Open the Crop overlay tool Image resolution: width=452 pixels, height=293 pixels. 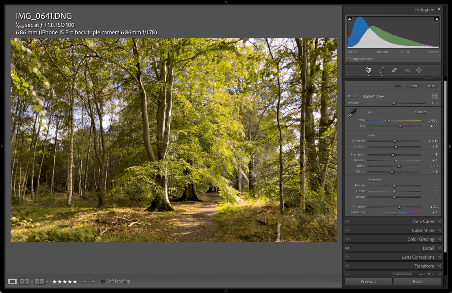(382, 70)
